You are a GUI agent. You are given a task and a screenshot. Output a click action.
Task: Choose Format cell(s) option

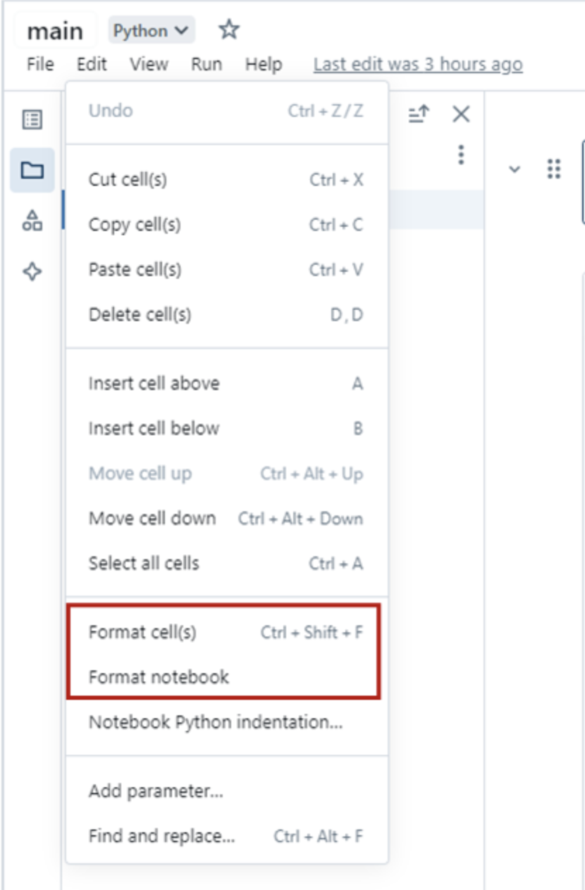coord(142,632)
